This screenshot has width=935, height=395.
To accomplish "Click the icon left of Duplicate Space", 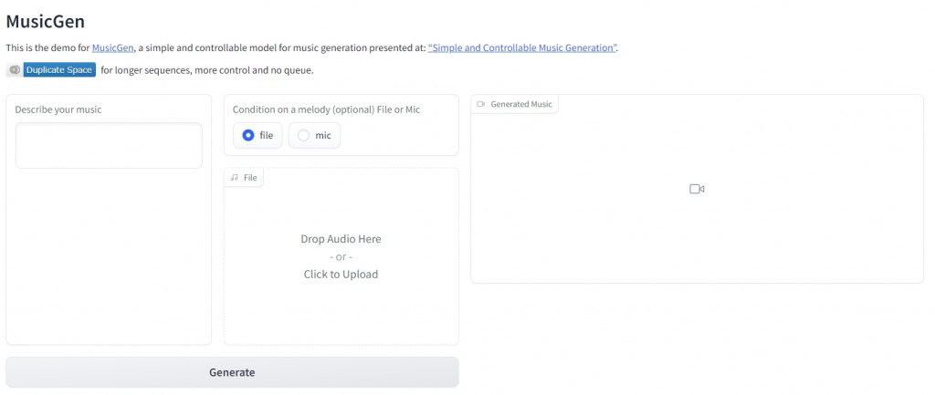I will point(14,70).
